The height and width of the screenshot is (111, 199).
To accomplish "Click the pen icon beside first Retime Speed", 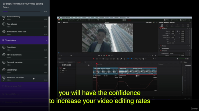I will pos(107,76).
